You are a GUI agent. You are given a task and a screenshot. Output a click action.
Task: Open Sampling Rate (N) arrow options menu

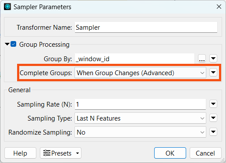click(213, 104)
